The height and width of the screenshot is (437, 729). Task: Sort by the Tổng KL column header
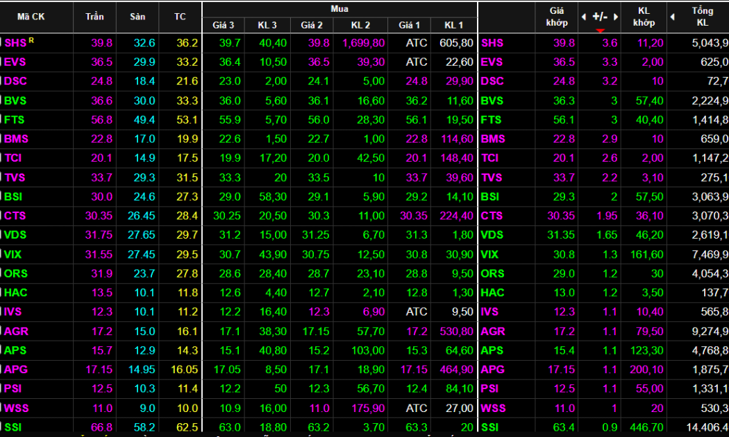(703, 17)
